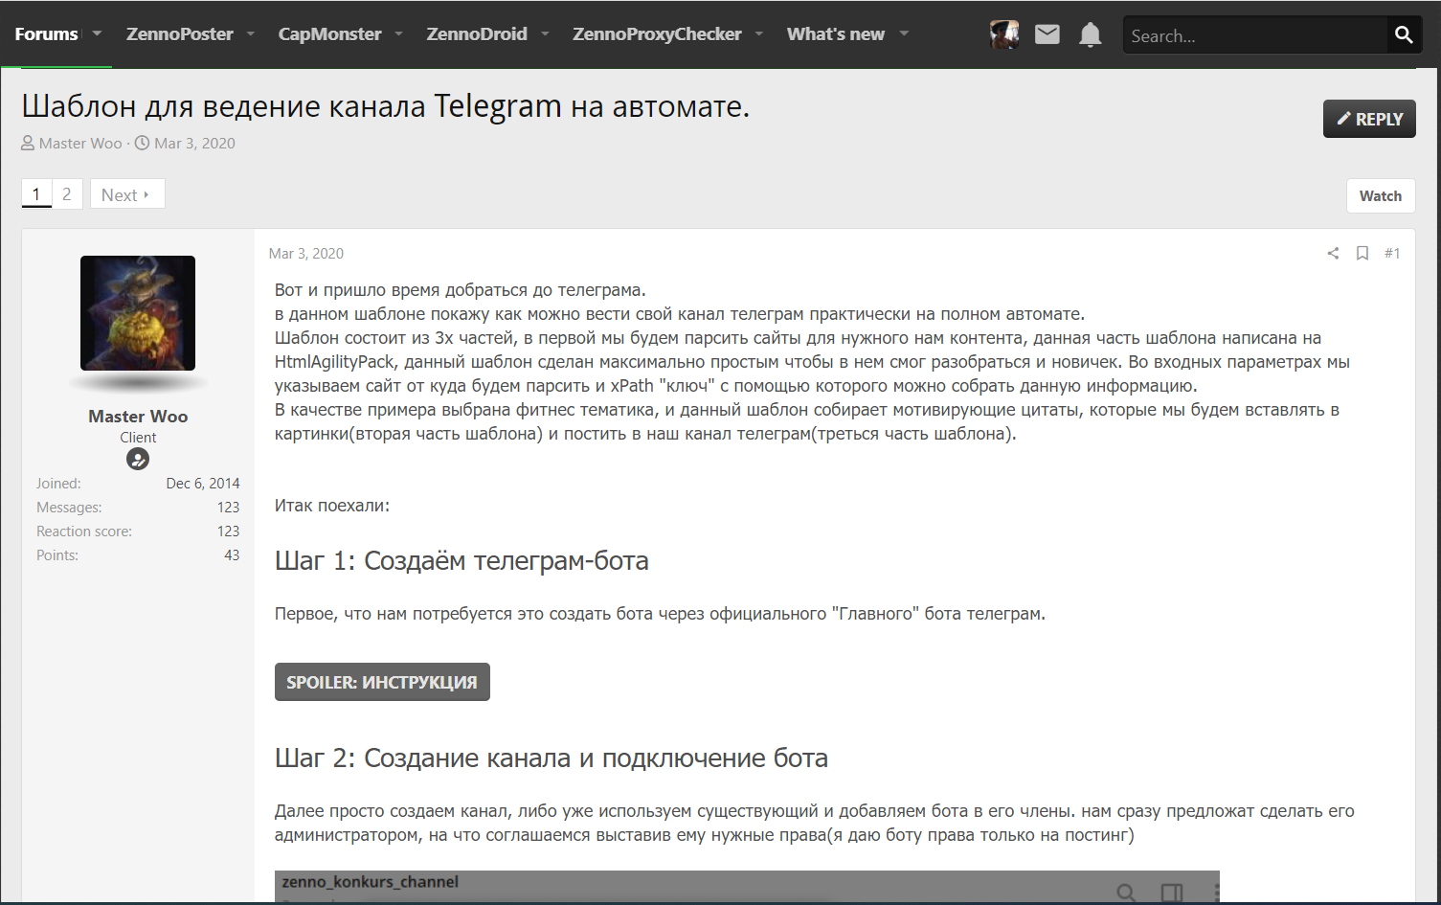Click the post date Mar 3, 2020

point(306,253)
